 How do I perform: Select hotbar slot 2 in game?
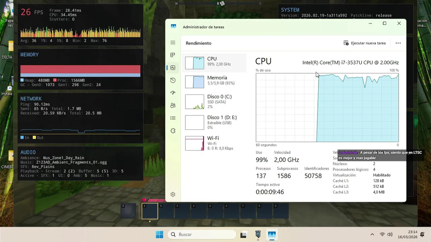click(166, 211)
